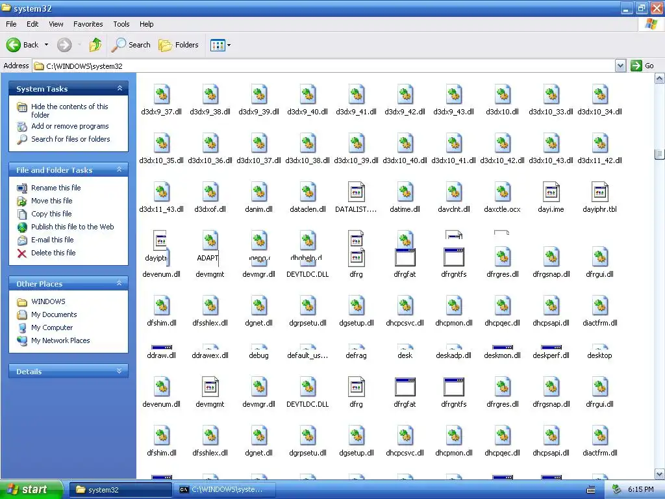
Task: Collapse the Other Places panel
Action: [x=119, y=283]
